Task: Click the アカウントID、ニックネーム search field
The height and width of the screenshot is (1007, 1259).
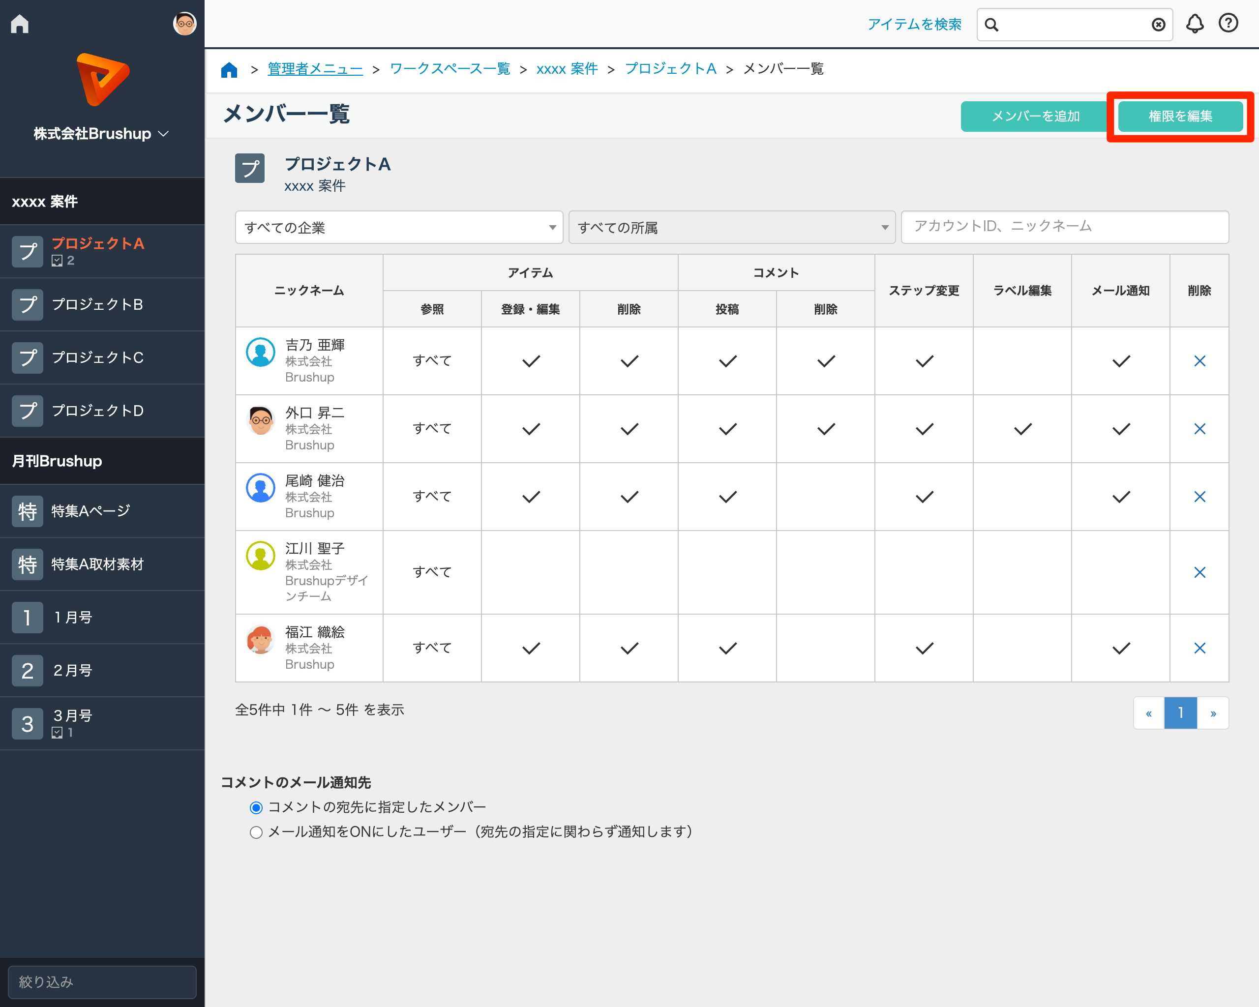Action: click(1064, 227)
